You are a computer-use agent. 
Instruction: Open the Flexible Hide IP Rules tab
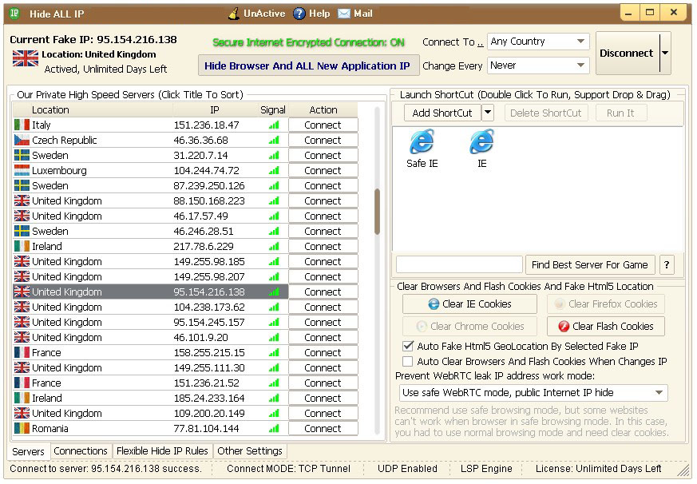coord(162,451)
